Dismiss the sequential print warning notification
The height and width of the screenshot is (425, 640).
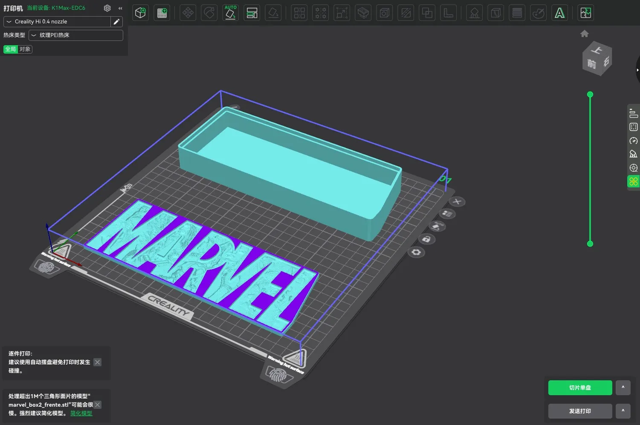98,362
